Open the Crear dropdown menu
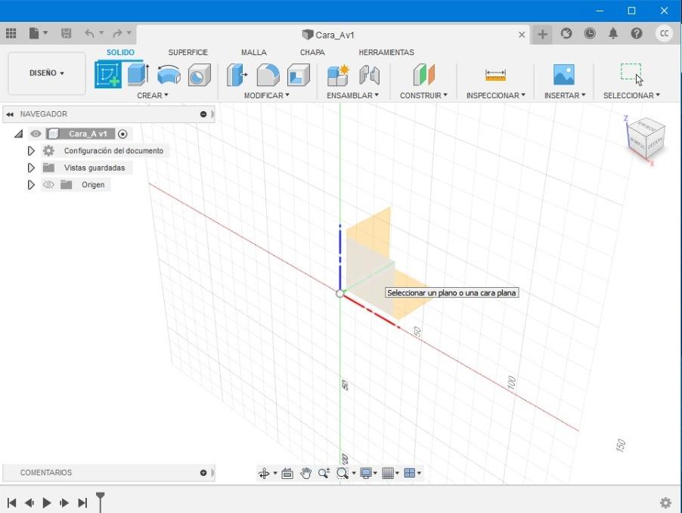682x513 pixels. (153, 95)
